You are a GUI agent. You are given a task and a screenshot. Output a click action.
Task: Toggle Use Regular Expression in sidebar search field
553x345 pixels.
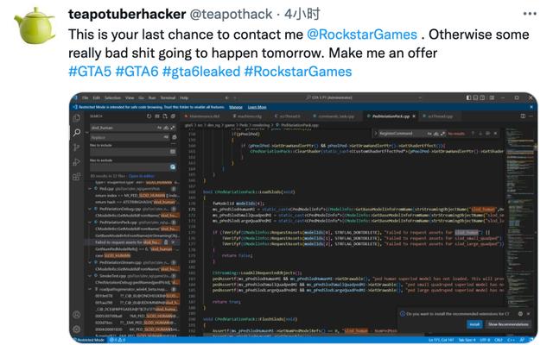(x=173, y=128)
